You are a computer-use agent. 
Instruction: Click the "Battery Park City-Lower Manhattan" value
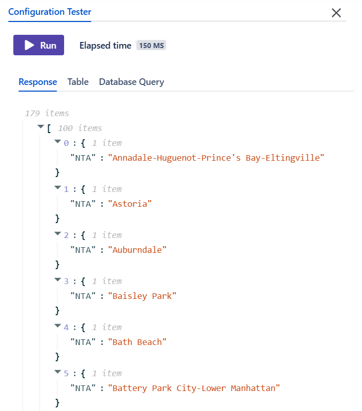(x=194, y=388)
